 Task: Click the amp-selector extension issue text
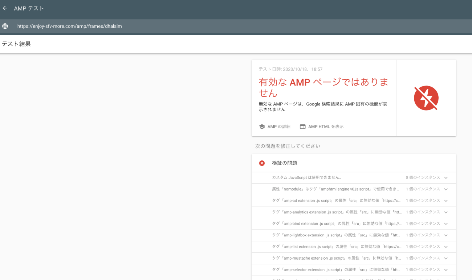(x=337, y=270)
